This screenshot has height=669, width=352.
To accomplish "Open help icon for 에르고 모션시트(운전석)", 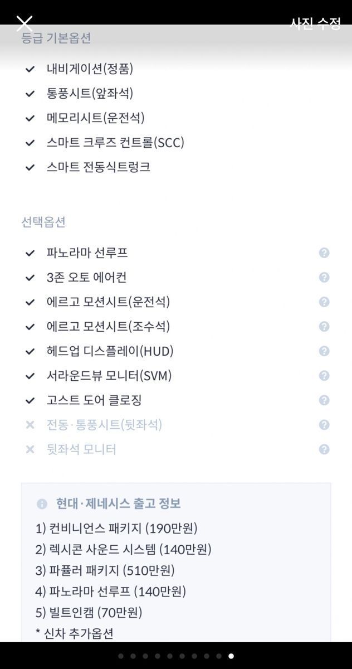I will click(324, 302).
